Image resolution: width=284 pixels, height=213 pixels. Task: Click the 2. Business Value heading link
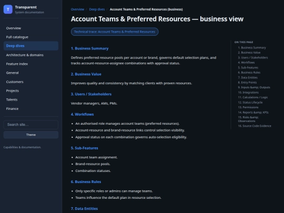click(86, 74)
